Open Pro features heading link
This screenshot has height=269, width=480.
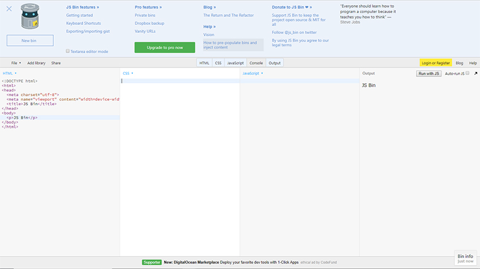pos(148,7)
